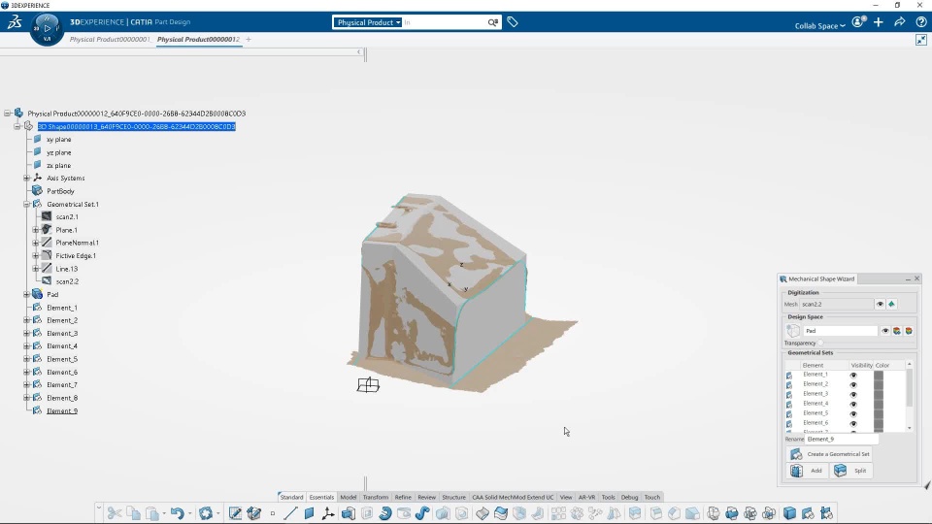The image size is (932, 524).
Task: Expand the Axis Systems tree node
Action: coord(27,179)
